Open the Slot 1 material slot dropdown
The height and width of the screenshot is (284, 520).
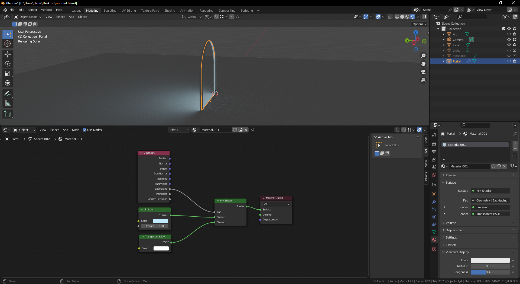coord(179,130)
